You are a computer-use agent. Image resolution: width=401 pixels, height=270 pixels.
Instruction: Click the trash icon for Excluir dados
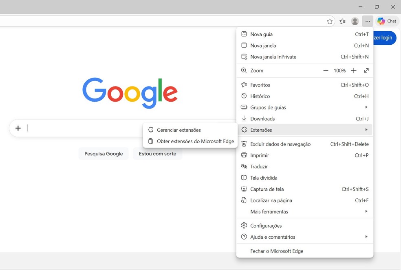tap(244, 144)
